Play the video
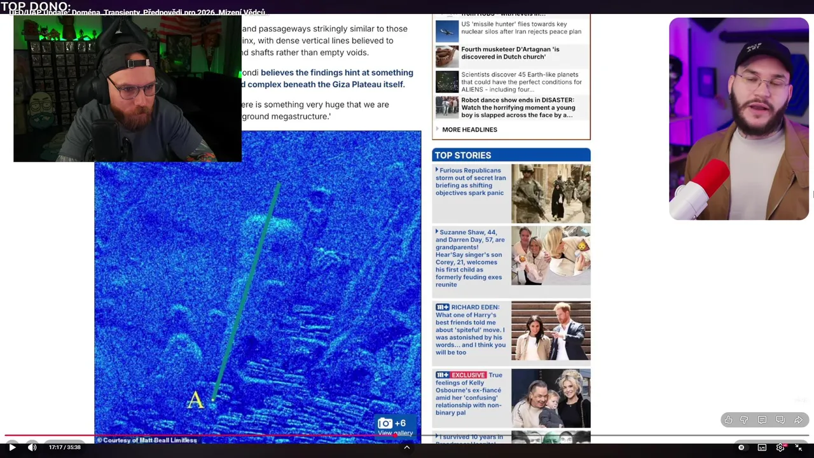Screen dimensions: 814x458 pyautogui.click(x=12, y=447)
